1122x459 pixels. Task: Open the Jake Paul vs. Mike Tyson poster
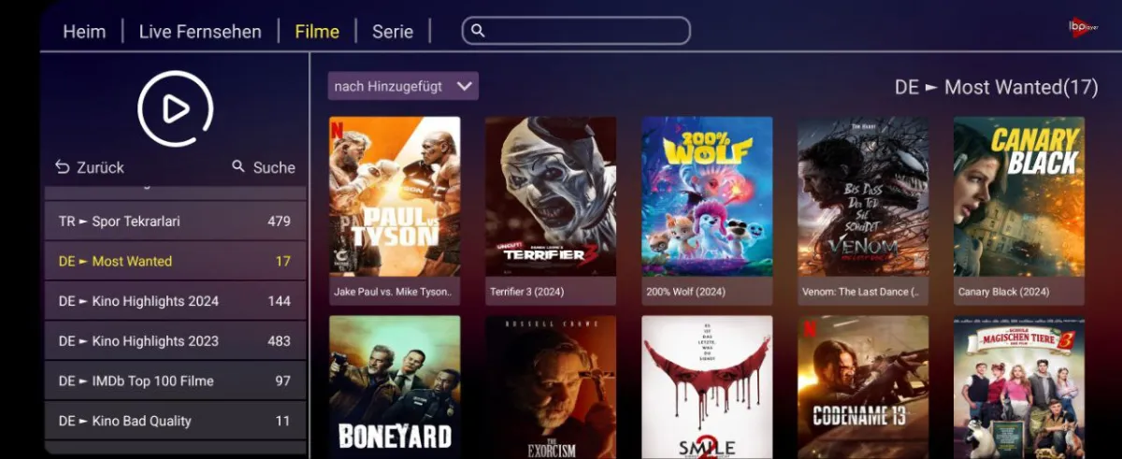coord(395,196)
